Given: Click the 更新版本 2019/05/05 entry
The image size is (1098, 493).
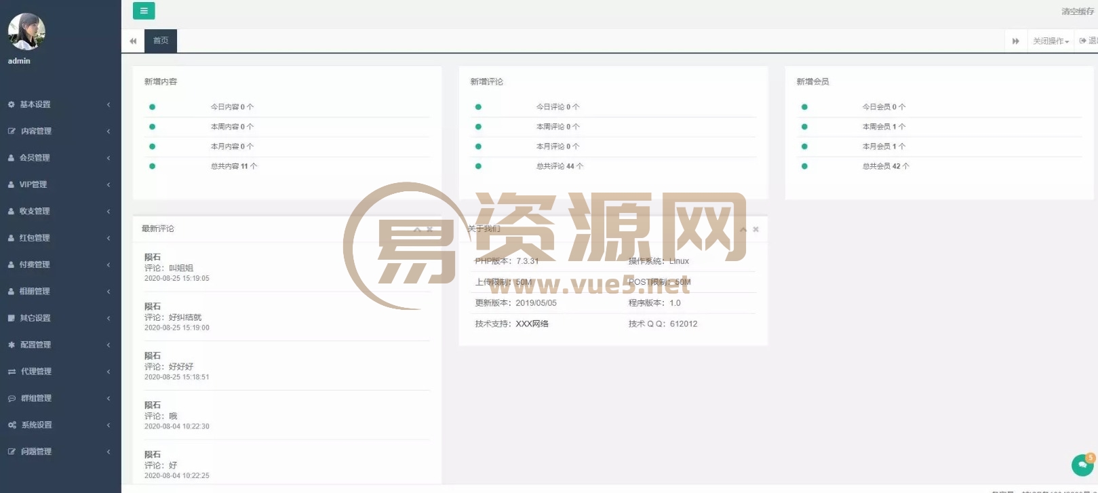Looking at the screenshot, I should [515, 303].
